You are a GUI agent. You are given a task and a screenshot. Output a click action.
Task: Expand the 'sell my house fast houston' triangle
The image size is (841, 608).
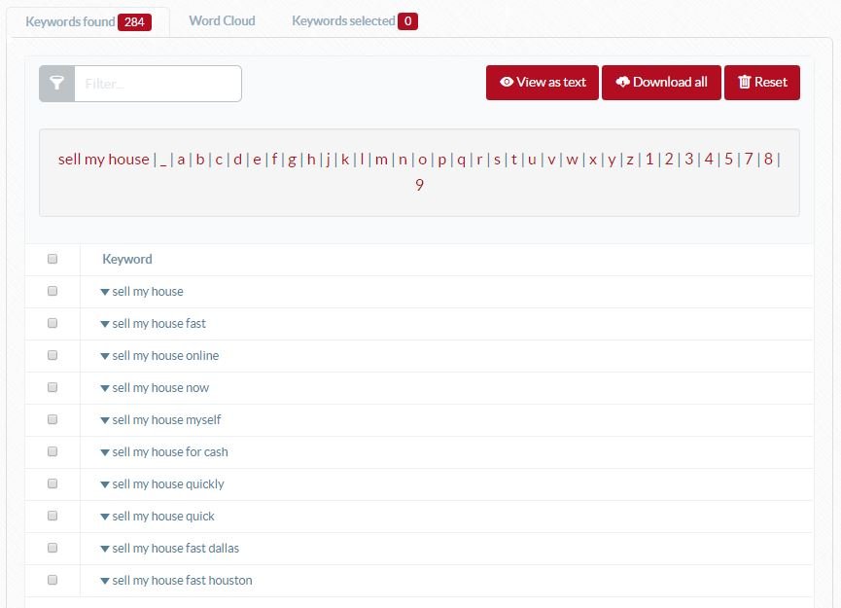pyautogui.click(x=105, y=580)
